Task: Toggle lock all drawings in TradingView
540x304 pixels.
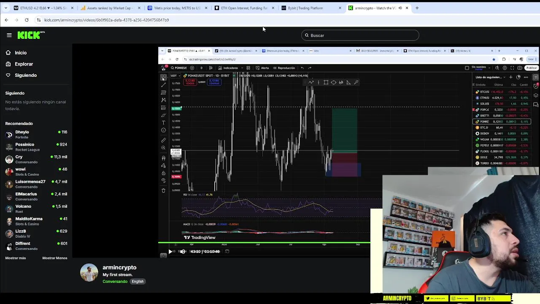Action: [x=164, y=173]
